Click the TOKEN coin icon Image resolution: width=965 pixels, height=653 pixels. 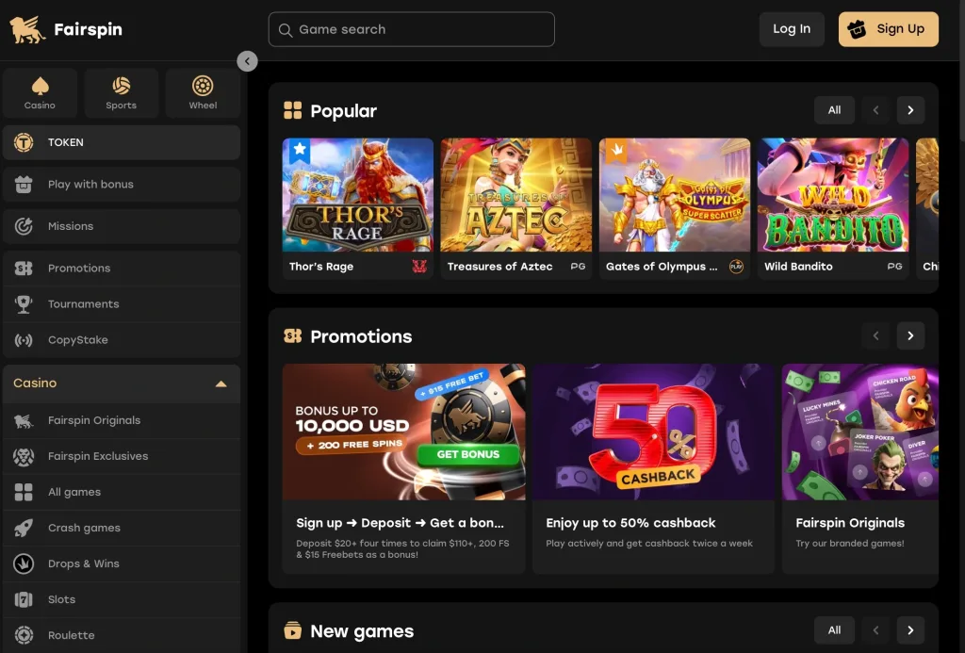24,143
